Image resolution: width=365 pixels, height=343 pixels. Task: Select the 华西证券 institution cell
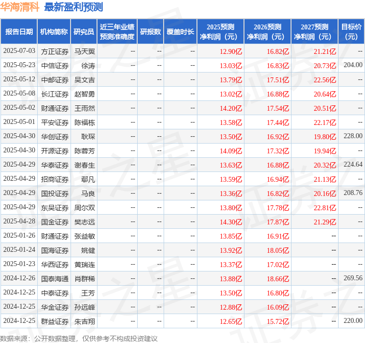(55, 265)
